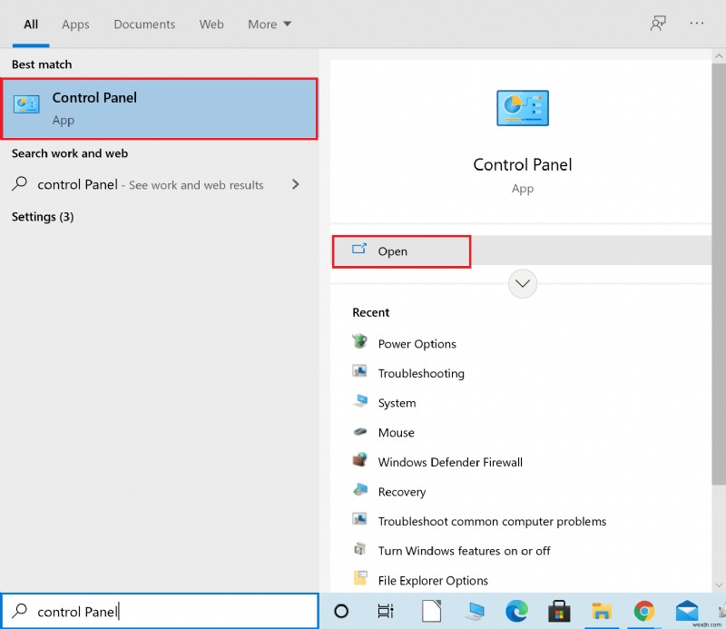Switch to the Apps search tab
This screenshot has height=629, width=726.
coord(75,25)
